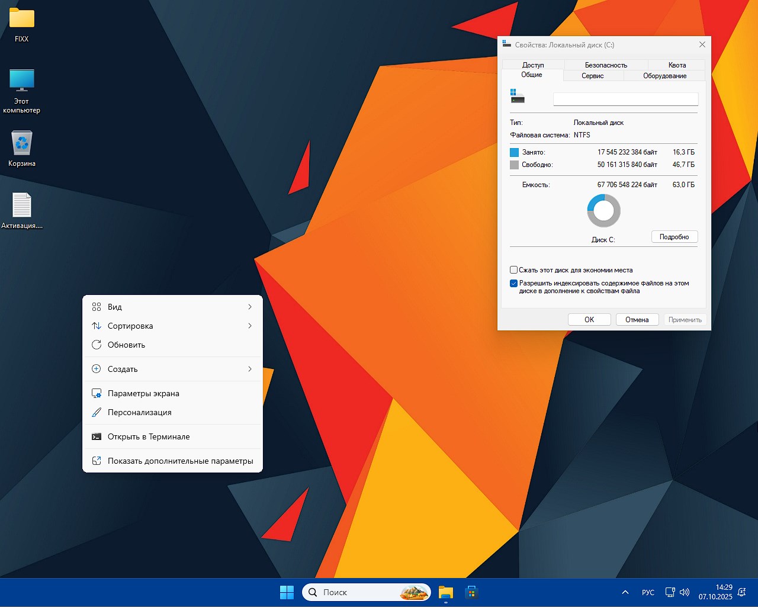Enable 'Сжать этот диск для экономии места'
758x607 pixels.
point(513,269)
